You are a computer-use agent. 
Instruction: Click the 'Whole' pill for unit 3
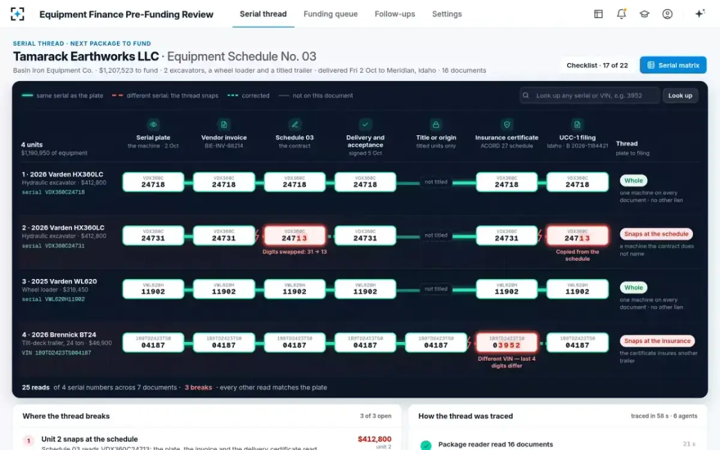[634, 287]
